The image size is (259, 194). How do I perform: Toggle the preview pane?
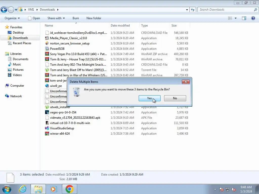tap(244, 18)
